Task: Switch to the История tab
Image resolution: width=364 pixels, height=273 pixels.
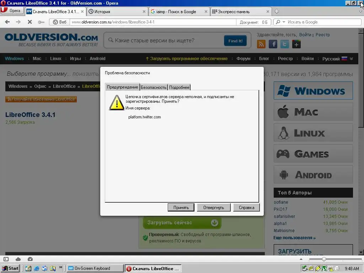Action: pos(117,12)
